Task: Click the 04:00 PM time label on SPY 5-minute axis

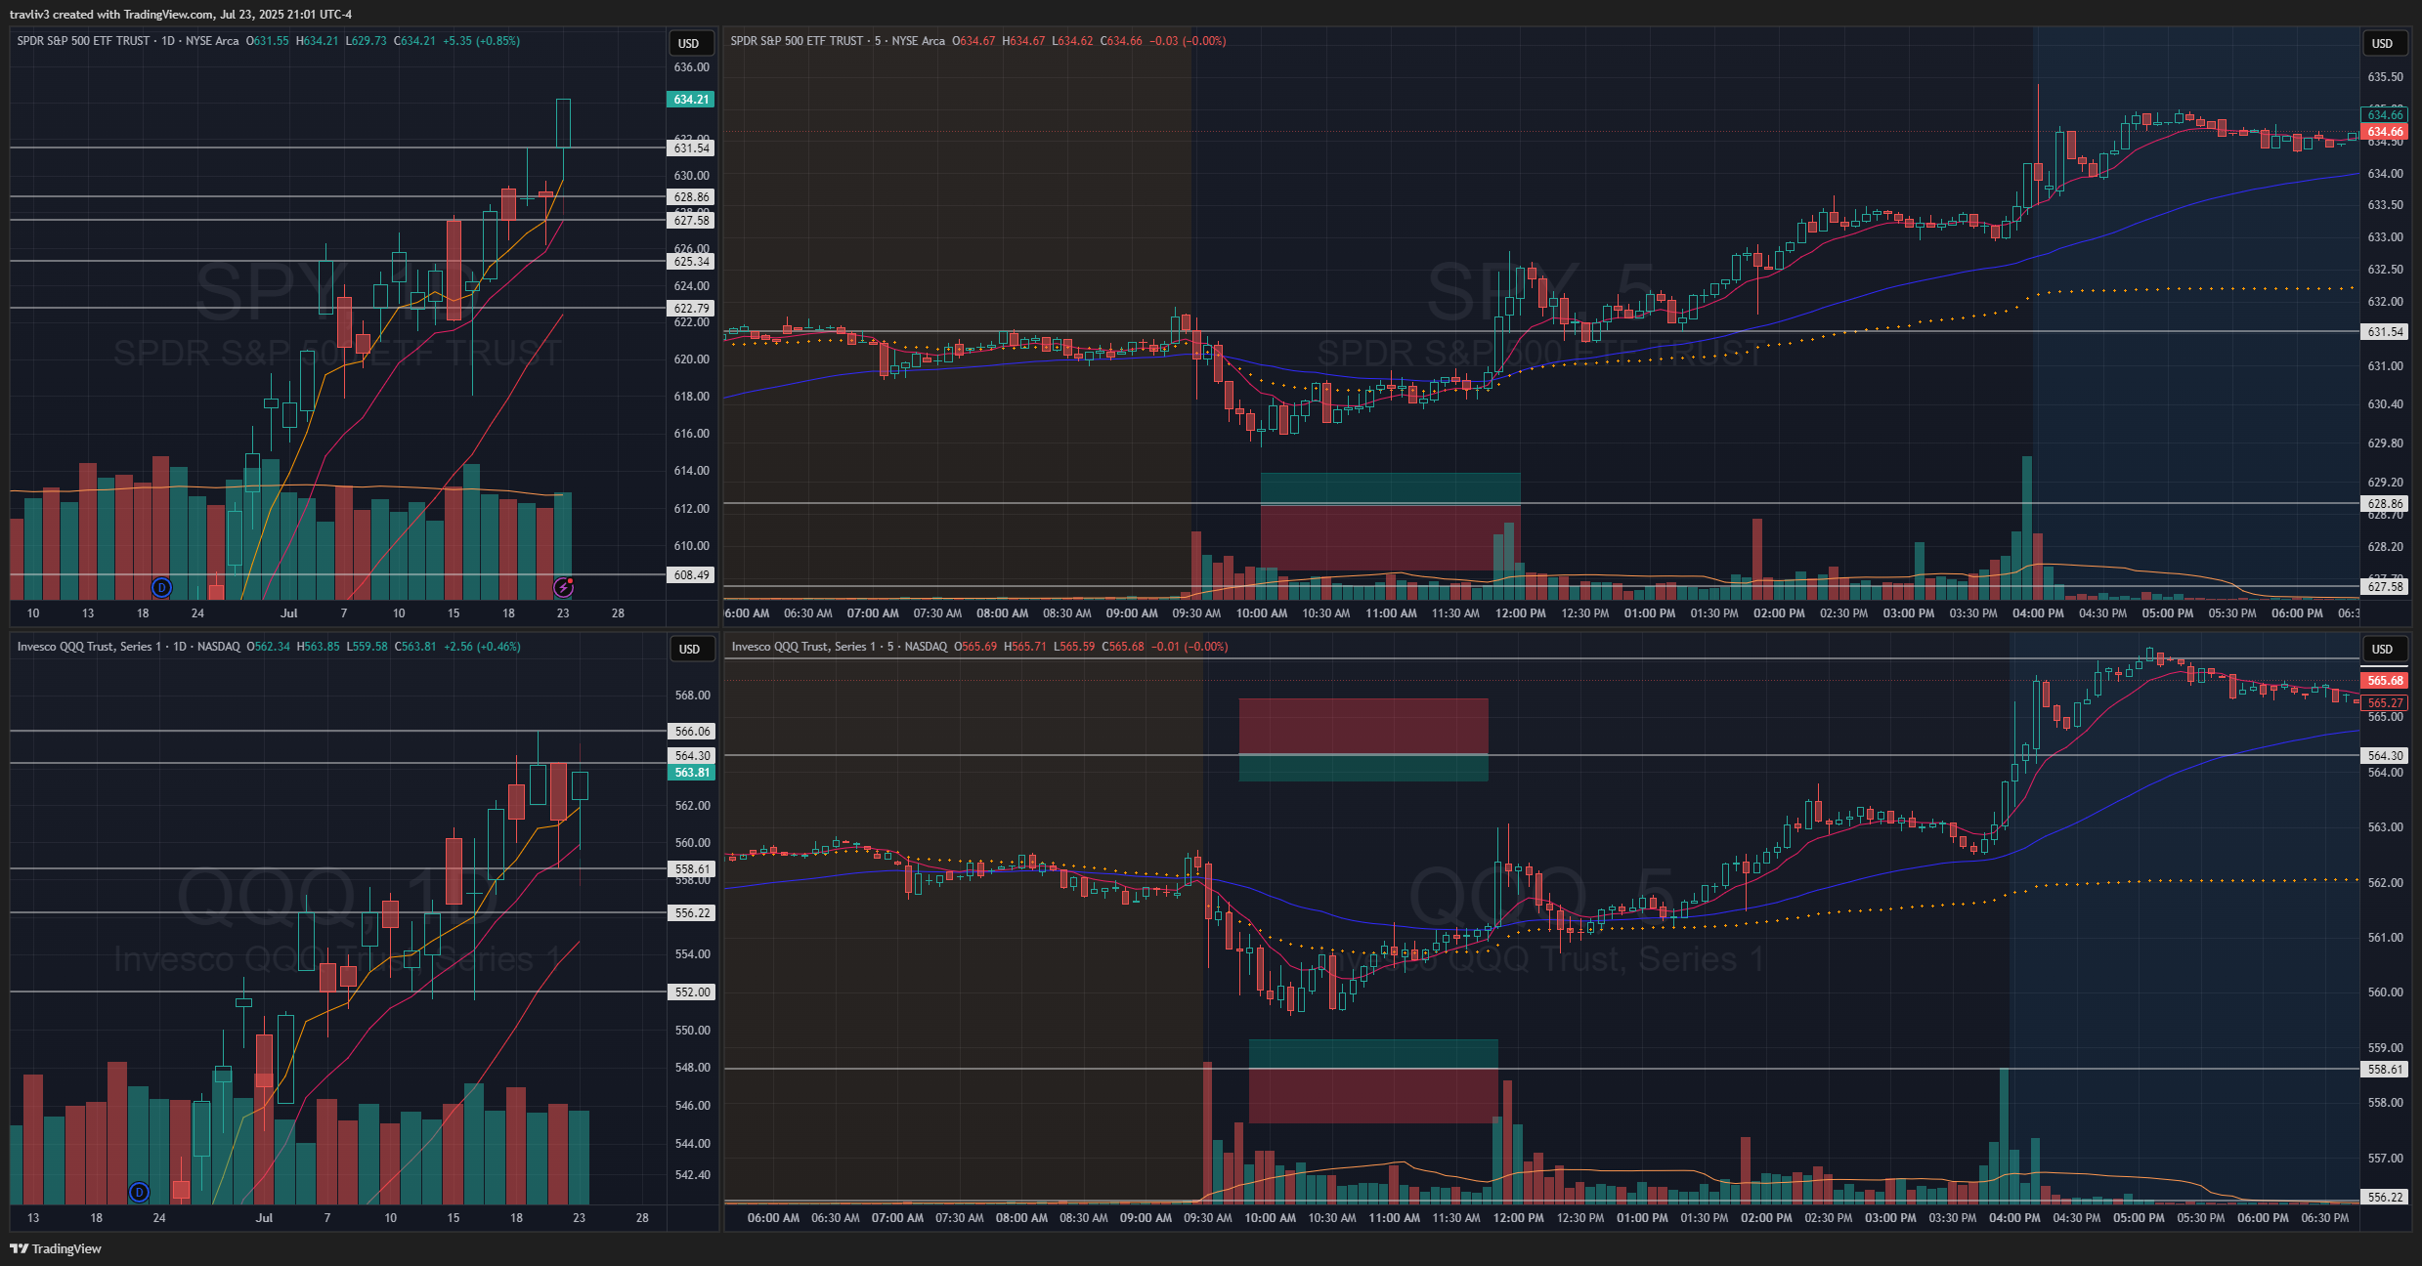Action: (x=2038, y=613)
